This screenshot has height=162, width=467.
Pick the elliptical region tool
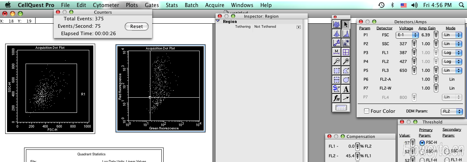click(x=346, y=80)
